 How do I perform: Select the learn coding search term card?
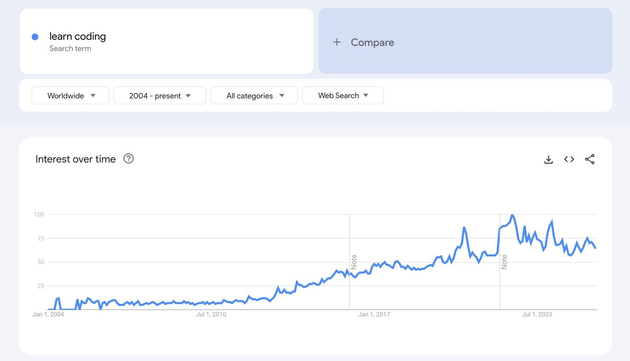[166, 41]
